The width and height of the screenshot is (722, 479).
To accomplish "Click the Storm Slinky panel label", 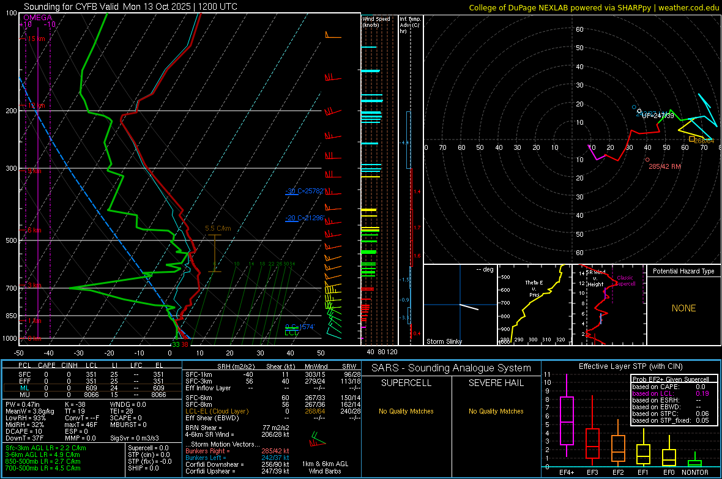I will (x=444, y=341).
